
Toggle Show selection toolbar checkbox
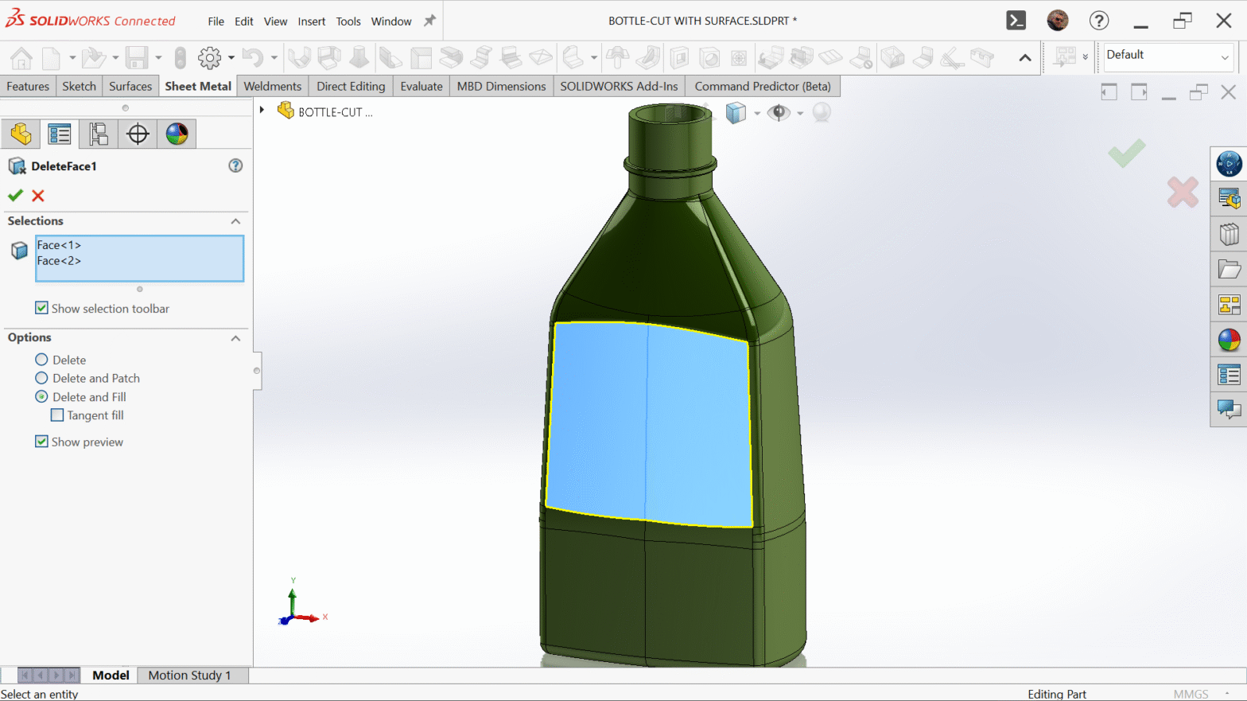42,308
